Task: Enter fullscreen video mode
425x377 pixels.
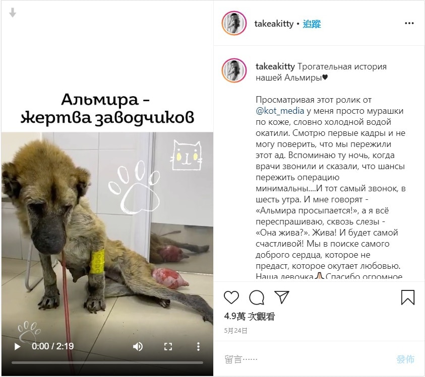Action: (168, 346)
